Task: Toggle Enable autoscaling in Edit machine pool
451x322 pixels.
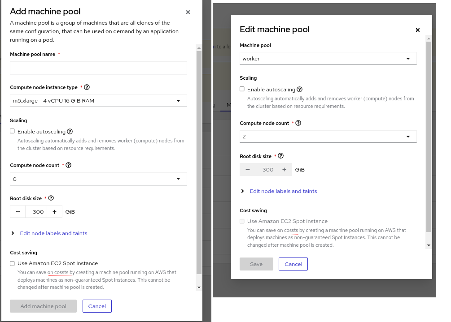Action: coord(242,90)
